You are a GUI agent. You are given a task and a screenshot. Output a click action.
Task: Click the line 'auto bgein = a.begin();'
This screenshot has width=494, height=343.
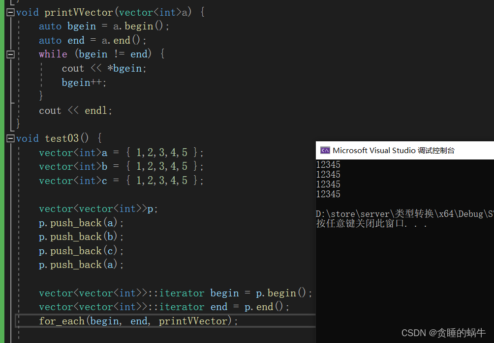point(104,26)
